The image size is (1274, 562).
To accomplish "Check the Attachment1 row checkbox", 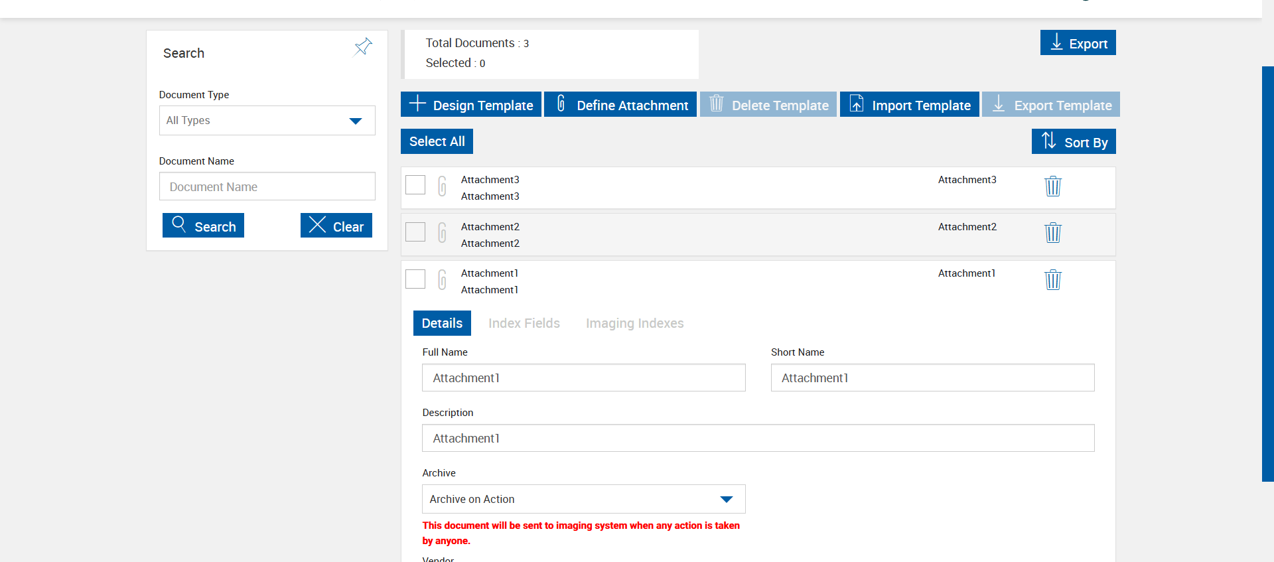I will tap(415, 279).
